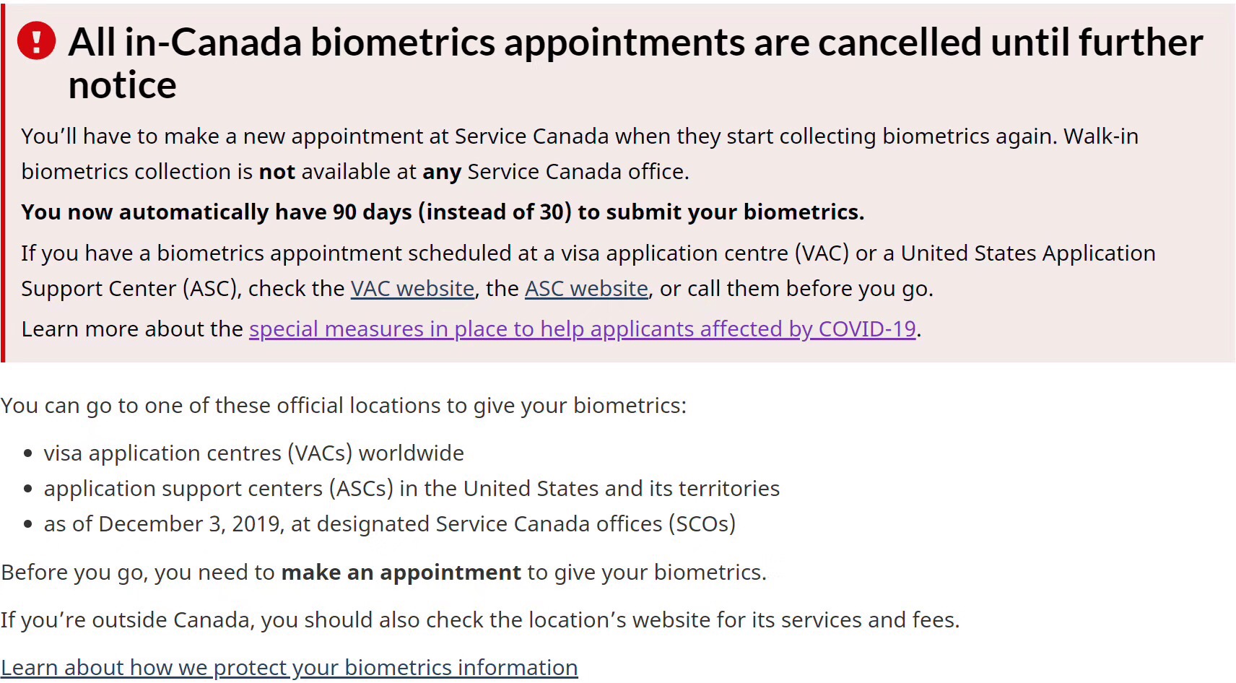This screenshot has height=683, width=1236.
Task: Click the red exclamation alert icon
Action: coord(36,40)
